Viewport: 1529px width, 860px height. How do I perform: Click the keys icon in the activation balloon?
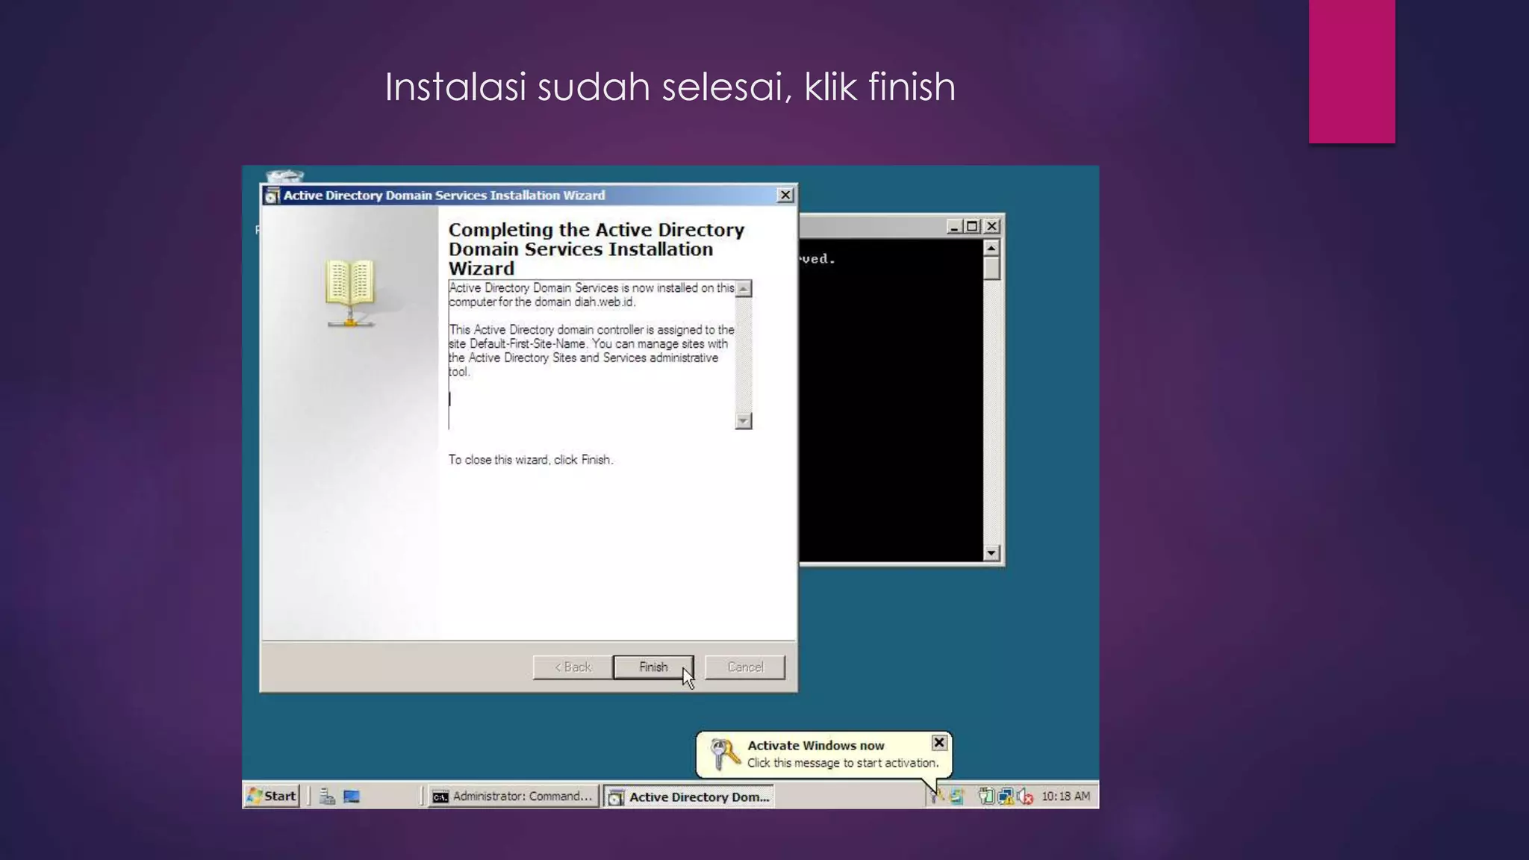(724, 753)
